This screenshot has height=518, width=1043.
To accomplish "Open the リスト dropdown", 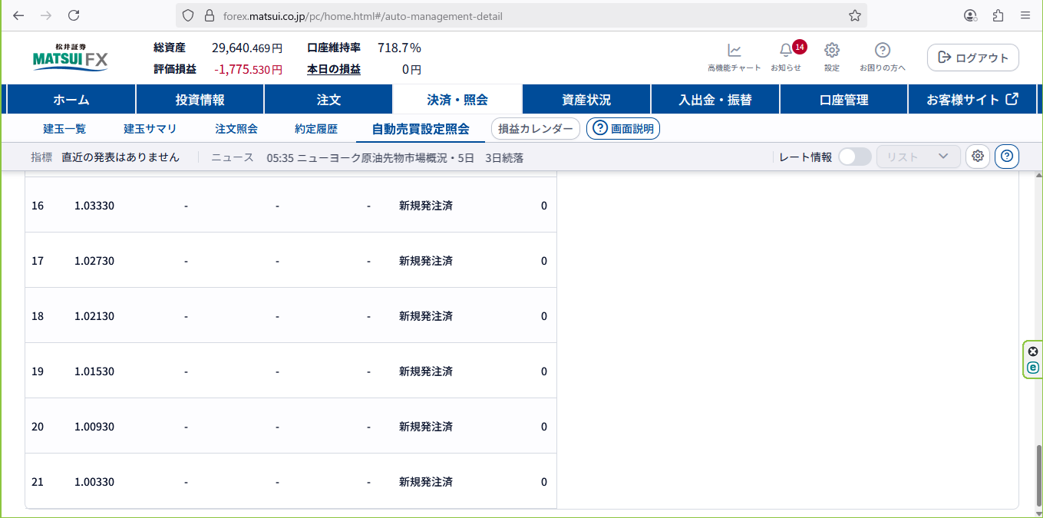I will pos(919,157).
